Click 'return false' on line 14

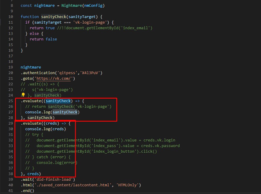43,39
